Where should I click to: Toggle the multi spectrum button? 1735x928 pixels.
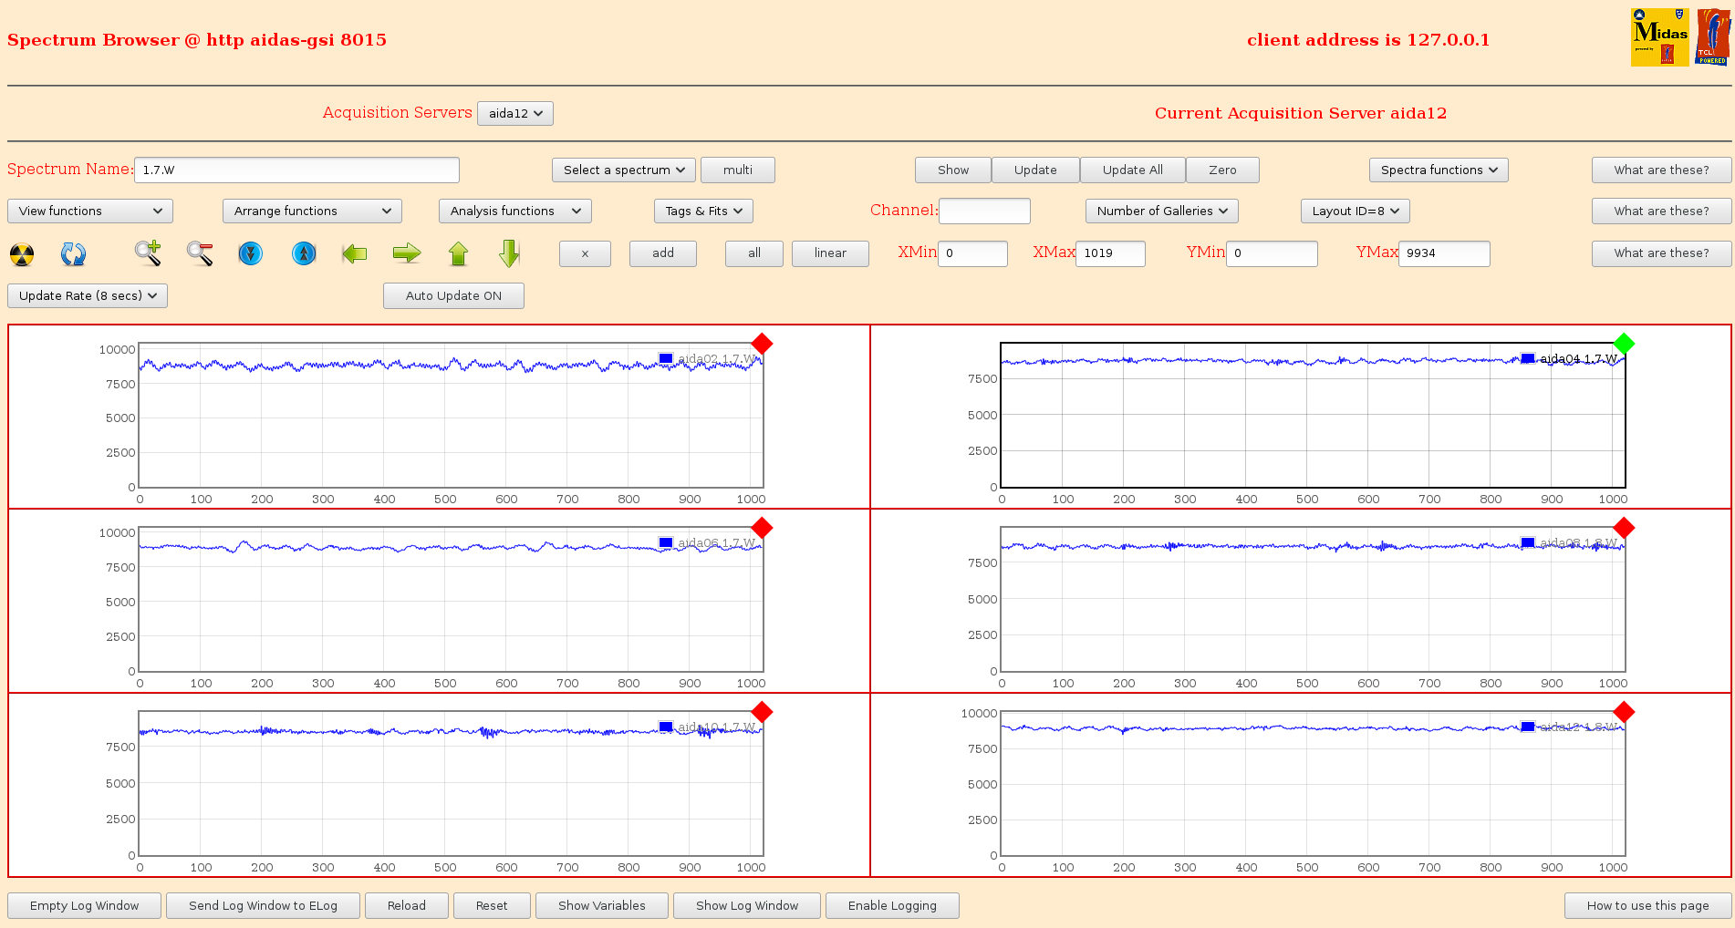tap(737, 170)
